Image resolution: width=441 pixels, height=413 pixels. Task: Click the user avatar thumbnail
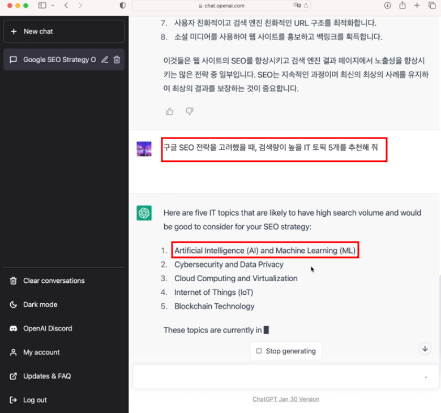click(x=144, y=149)
